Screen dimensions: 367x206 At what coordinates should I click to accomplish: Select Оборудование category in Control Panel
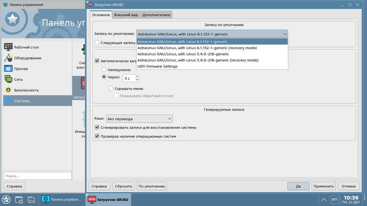click(38, 58)
